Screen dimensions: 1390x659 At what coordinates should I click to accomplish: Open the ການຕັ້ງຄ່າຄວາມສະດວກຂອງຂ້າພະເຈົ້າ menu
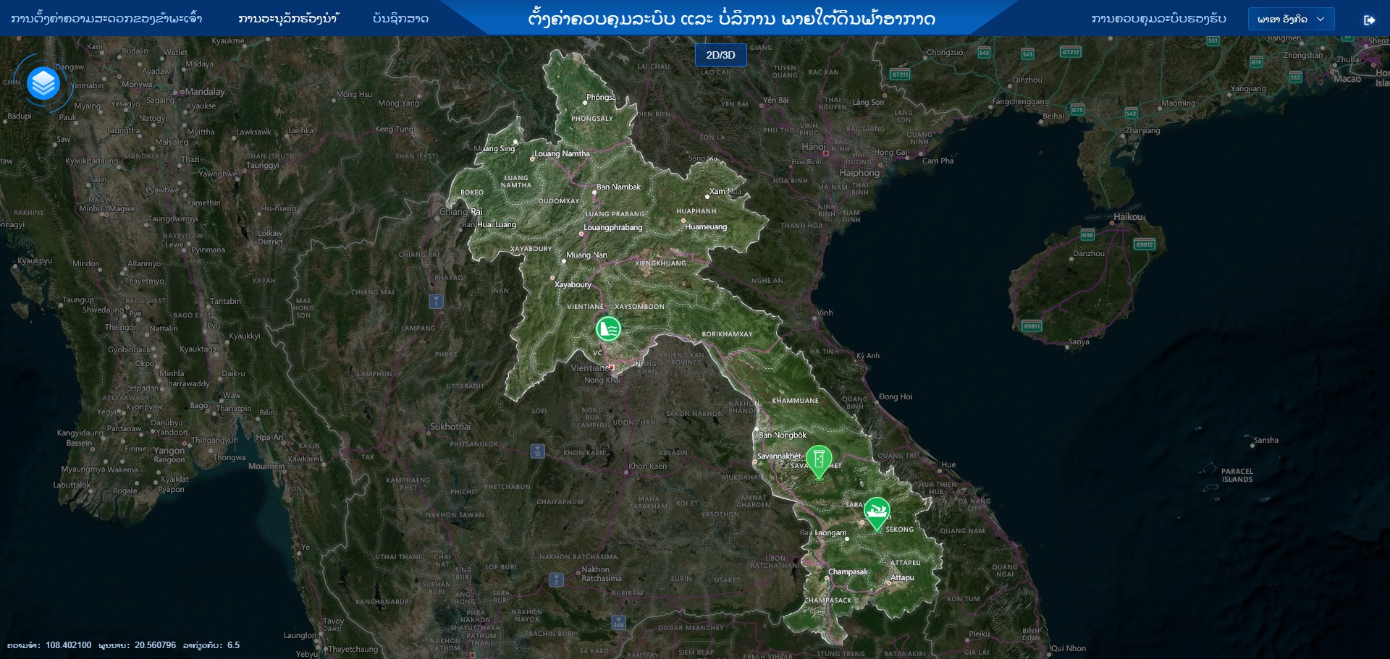click(x=106, y=19)
